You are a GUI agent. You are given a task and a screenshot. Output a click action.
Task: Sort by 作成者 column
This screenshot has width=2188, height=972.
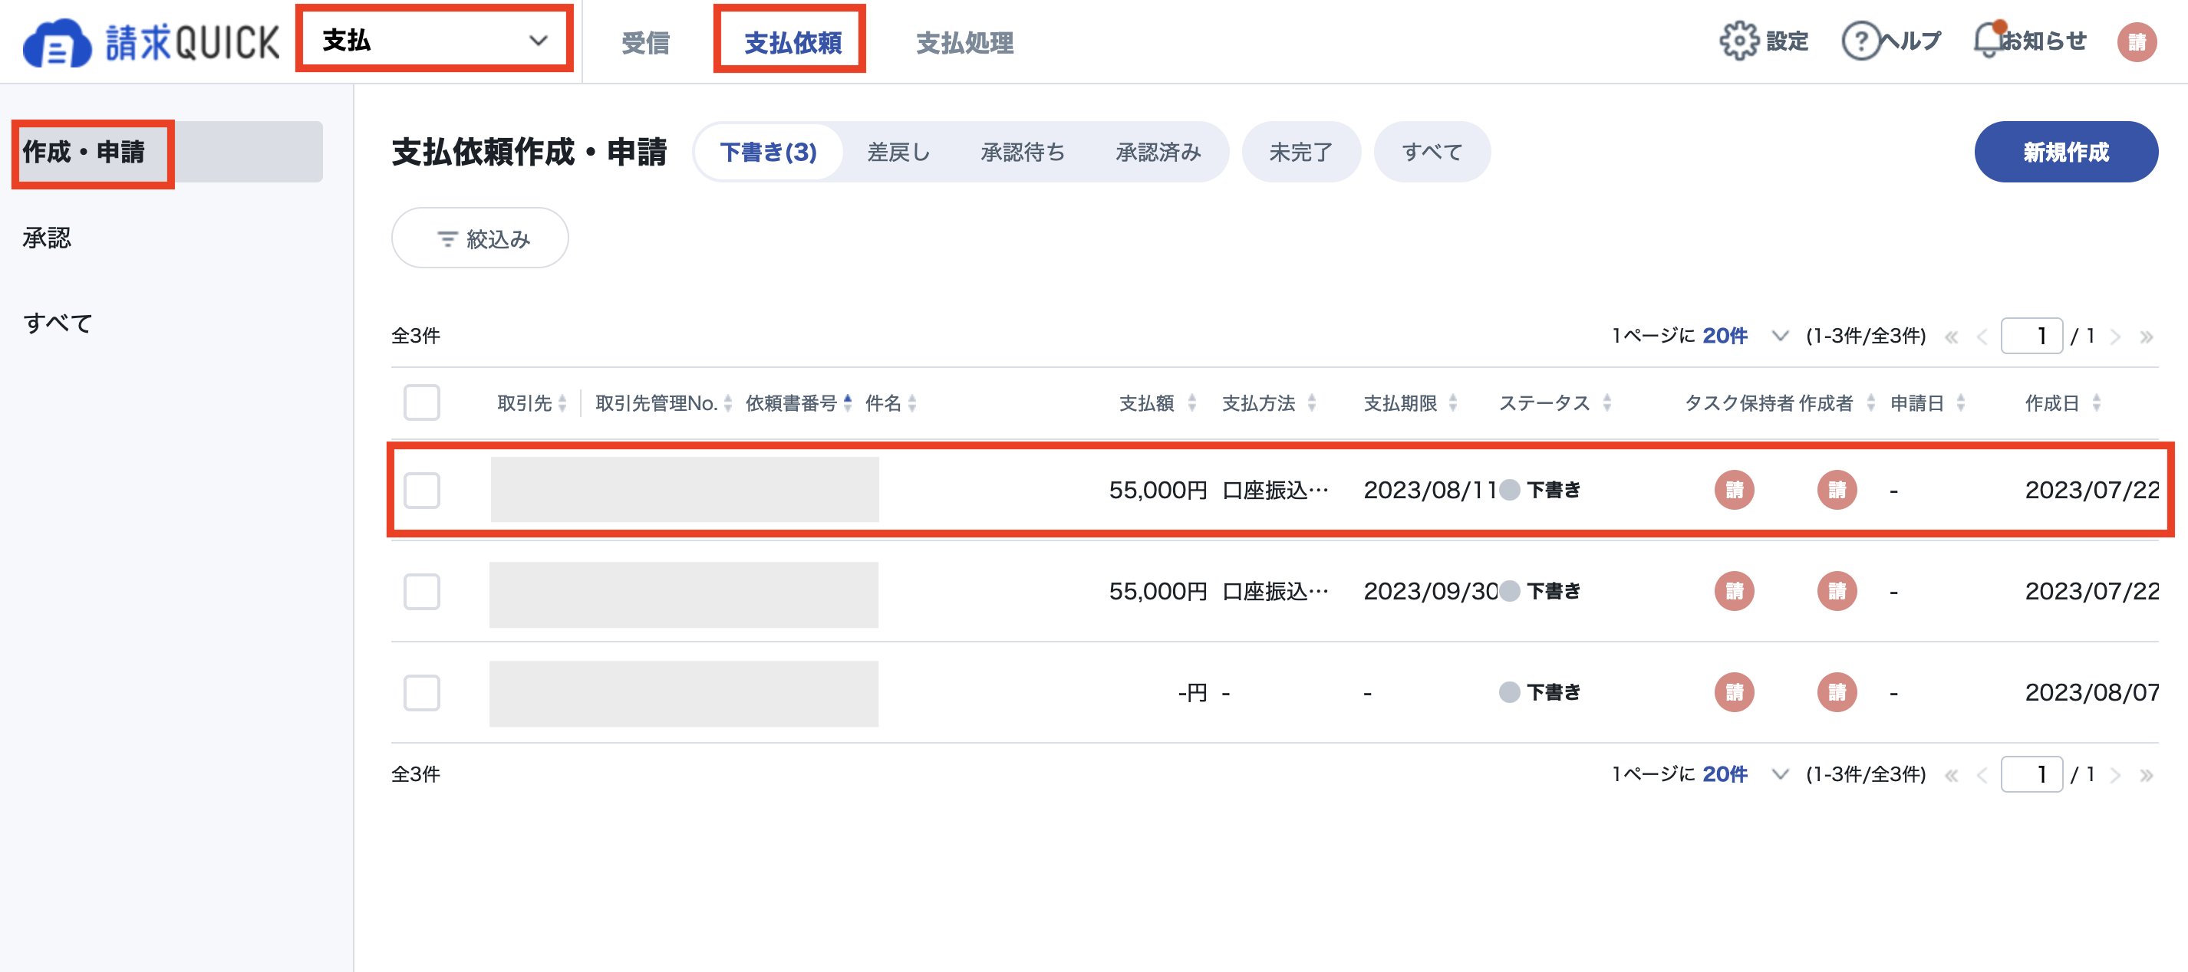pyautogui.click(x=1870, y=403)
